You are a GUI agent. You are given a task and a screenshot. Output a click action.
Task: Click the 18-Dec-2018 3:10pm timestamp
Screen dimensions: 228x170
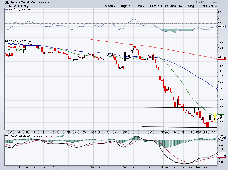[x=18, y=6]
